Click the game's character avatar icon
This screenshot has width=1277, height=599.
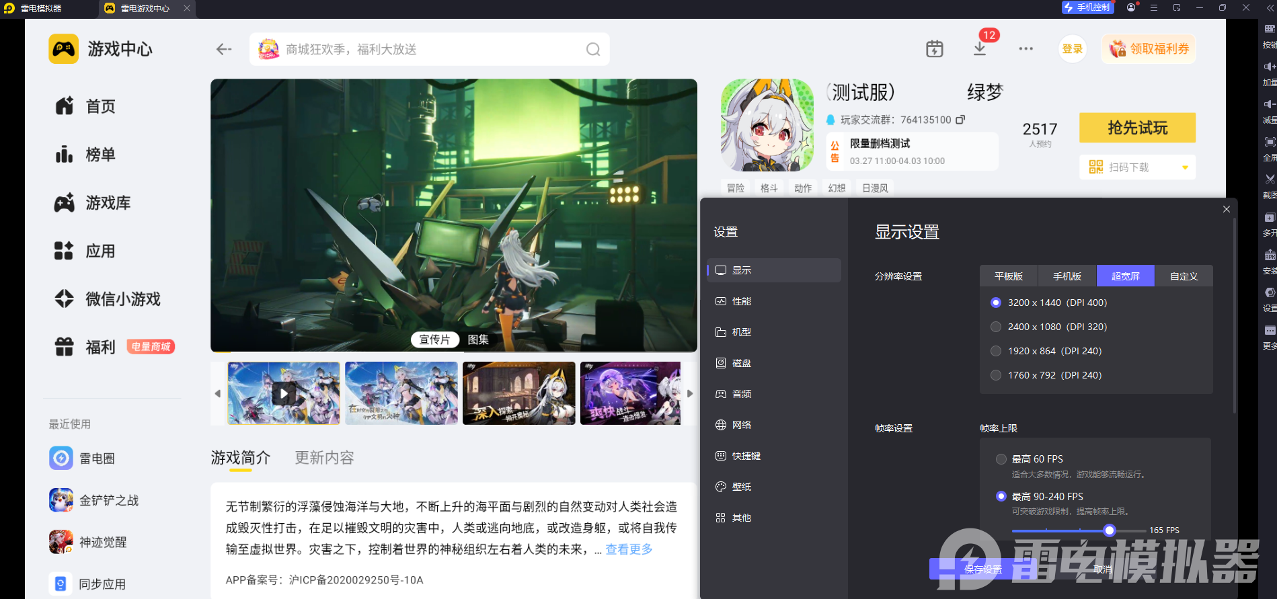pyautogui.click(x=767, y=125)
